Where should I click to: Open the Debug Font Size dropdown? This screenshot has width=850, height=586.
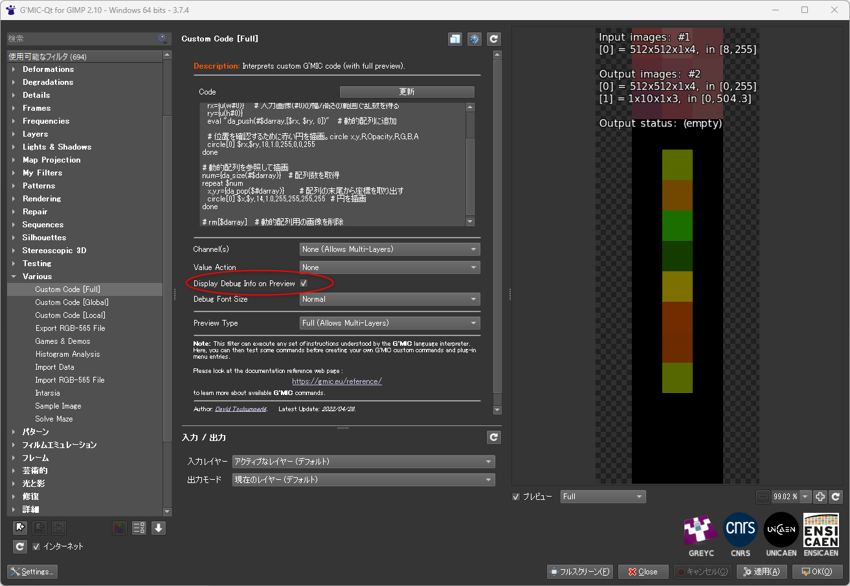click(x=390, y=299)
